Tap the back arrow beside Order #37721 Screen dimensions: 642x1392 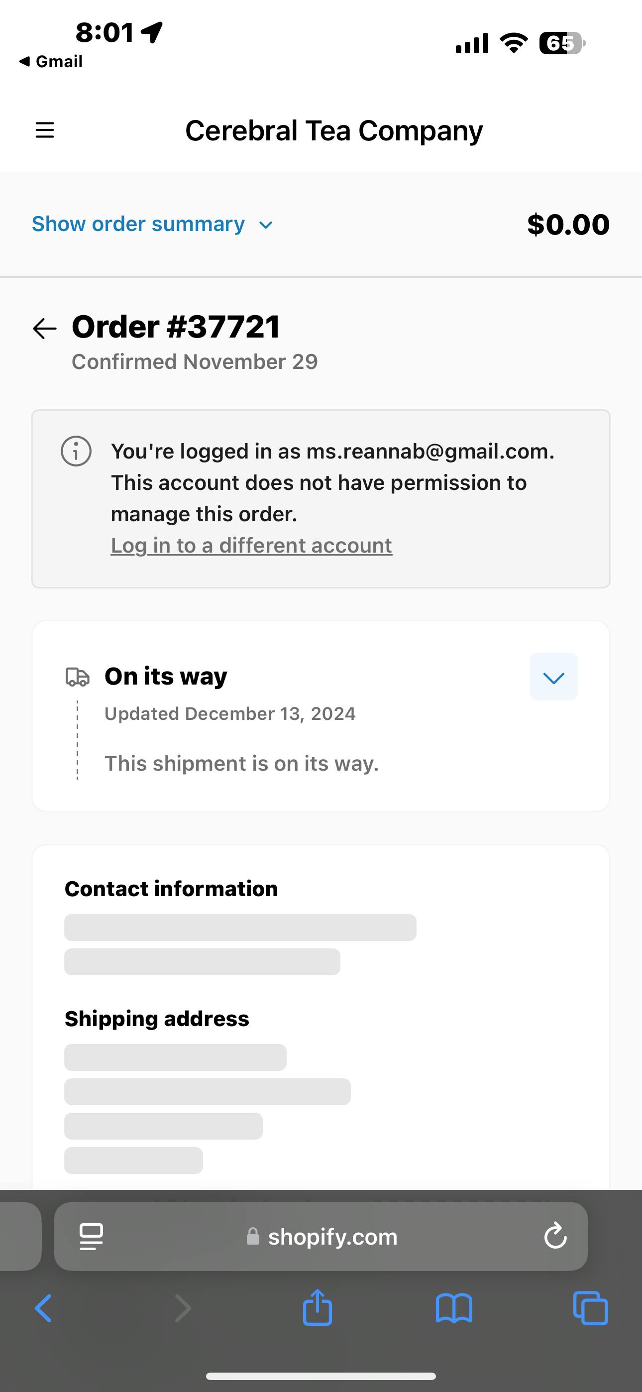coord(44,328)
